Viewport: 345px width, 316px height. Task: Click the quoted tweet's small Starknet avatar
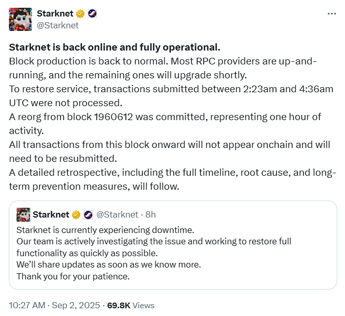pyautogui.click(x=23, y=214)
